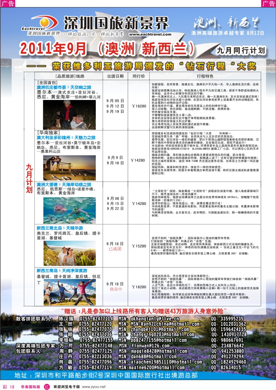Open the 澳大利亚多彩维州 8 天魅力之旅 route title
Image resolution: width=276 pixels, height=390 pixels.
(66, 138)
